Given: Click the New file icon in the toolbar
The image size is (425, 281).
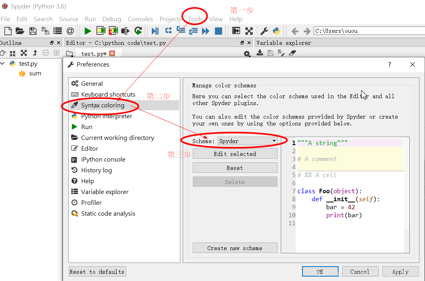Looking at the screenshot, I should pos(8,31).
